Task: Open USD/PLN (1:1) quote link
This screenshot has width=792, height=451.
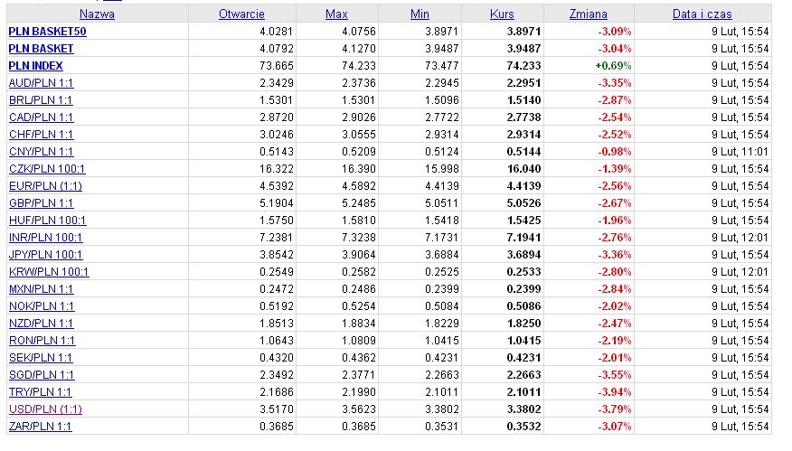Action: point(45,409)
